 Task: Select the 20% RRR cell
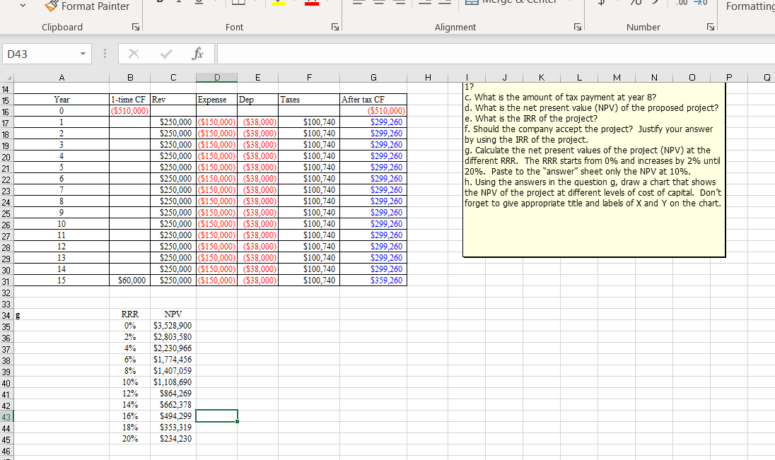click(130, 439)
